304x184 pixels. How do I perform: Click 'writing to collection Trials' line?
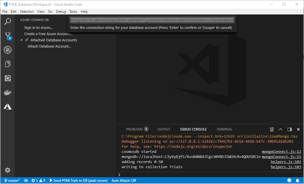click(x=152, y=167)
